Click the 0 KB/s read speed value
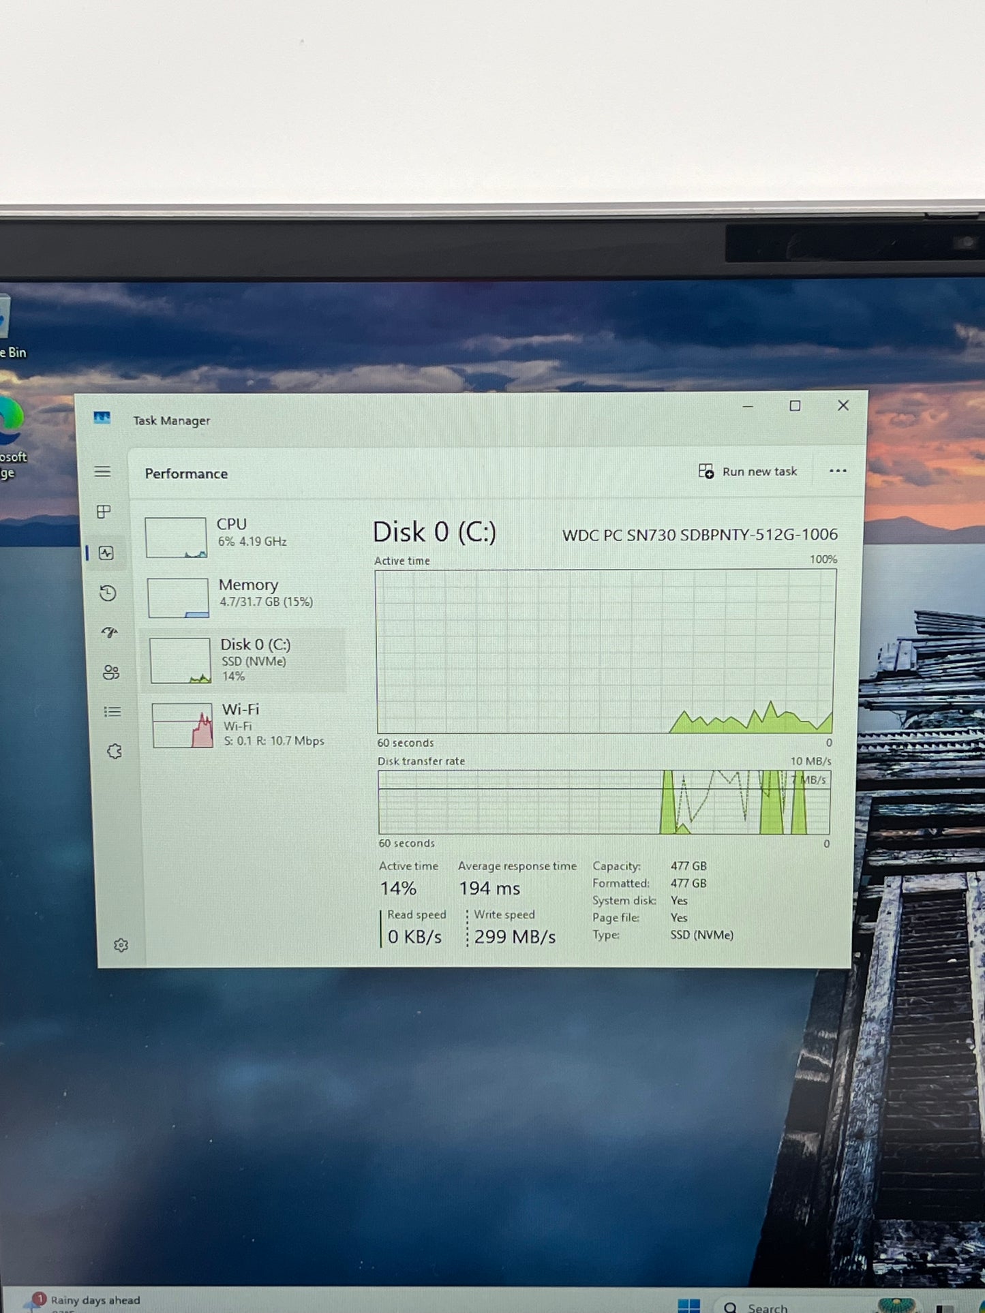 [x=415, y=938]
